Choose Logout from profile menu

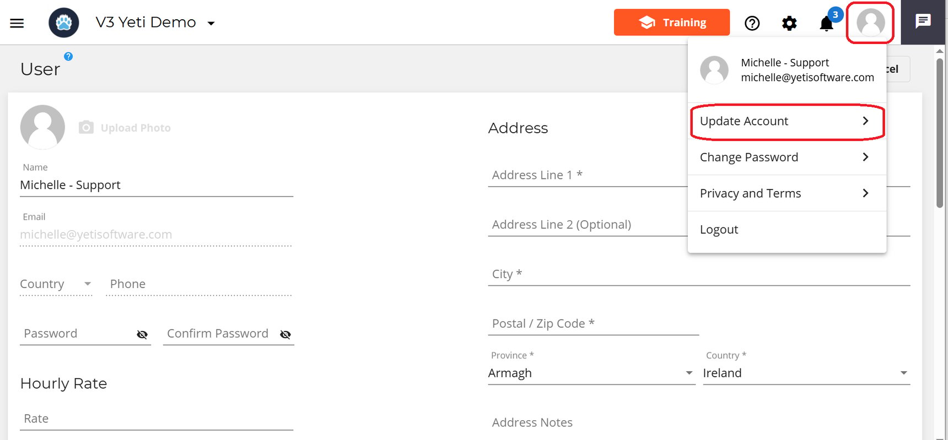click(x=787, y=229)
